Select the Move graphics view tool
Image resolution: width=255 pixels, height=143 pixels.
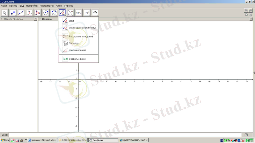95,13
